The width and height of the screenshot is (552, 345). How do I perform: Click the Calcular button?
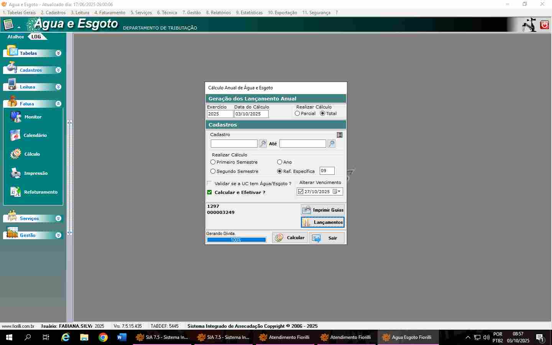tap(290, 238)
